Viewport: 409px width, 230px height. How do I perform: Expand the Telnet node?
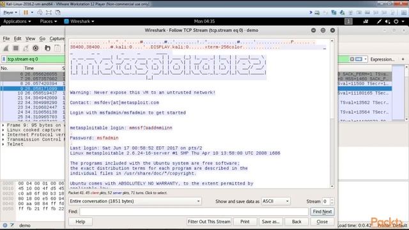click(3, 144)
